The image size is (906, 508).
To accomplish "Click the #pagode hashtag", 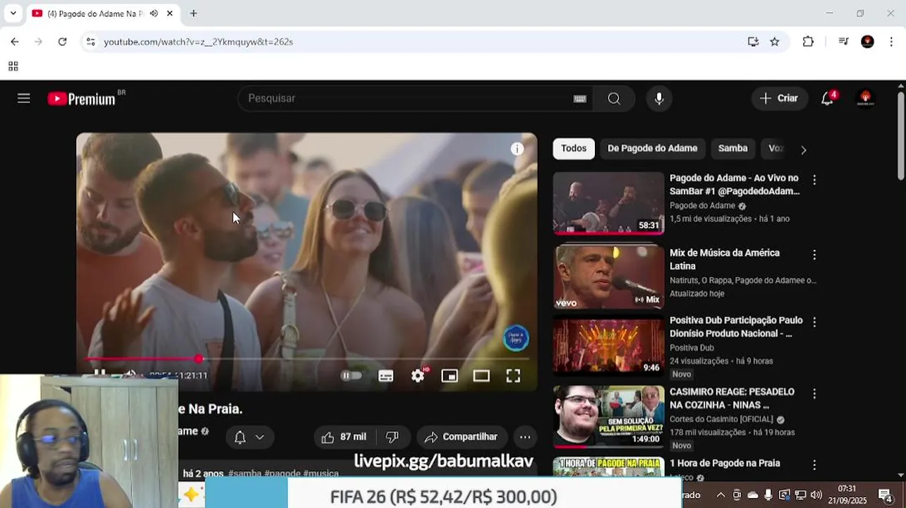I will pos(282,473).
